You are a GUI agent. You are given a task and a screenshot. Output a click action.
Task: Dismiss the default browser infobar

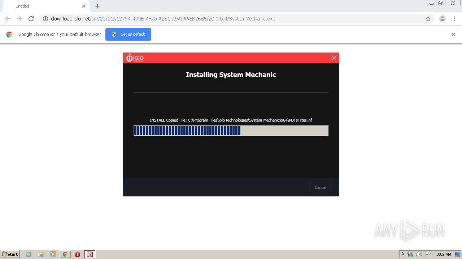(453, 35)
